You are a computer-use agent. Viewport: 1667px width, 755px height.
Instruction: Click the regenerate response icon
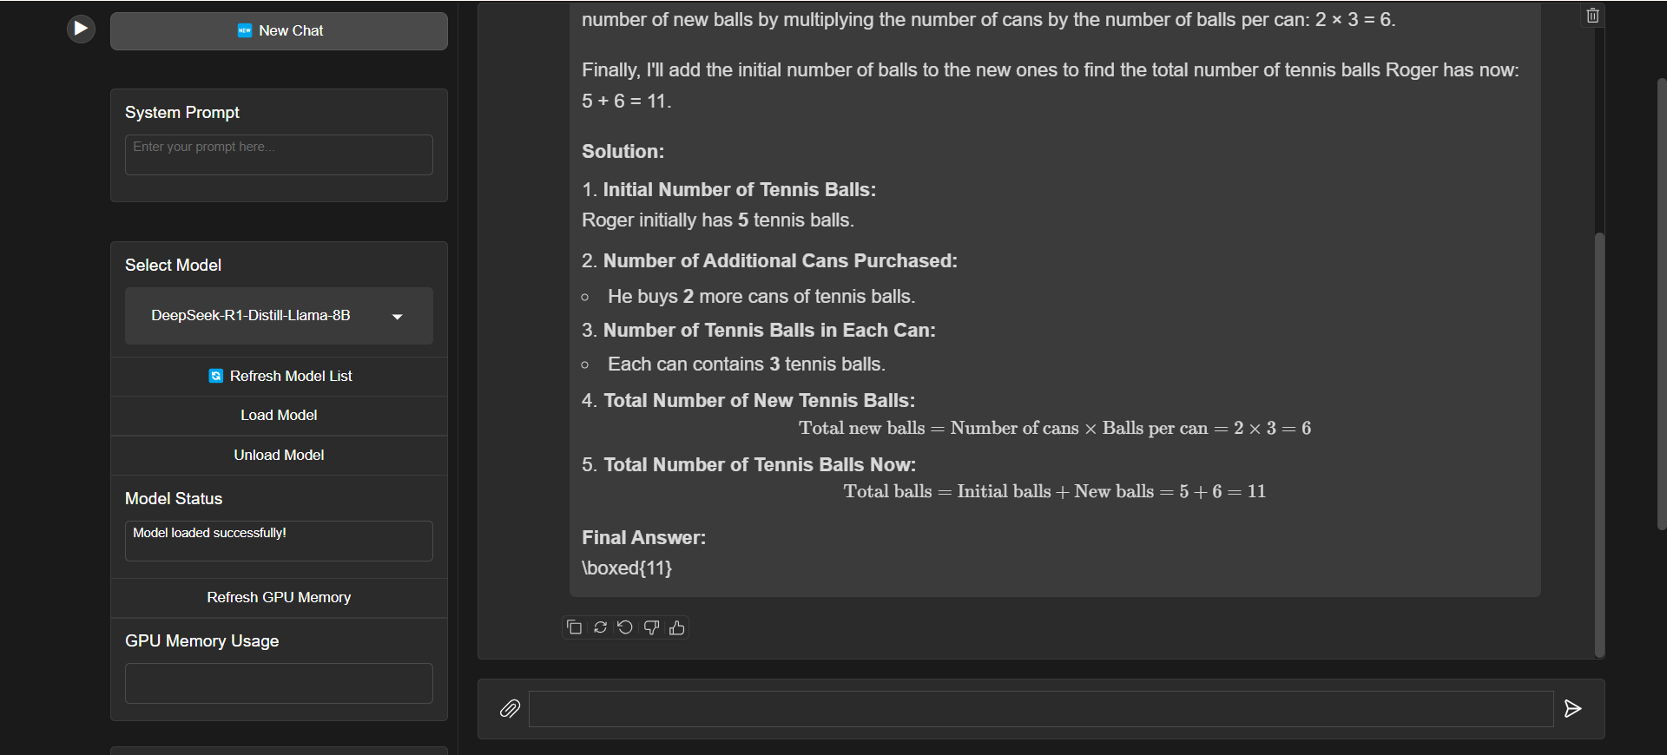[600, 627]
